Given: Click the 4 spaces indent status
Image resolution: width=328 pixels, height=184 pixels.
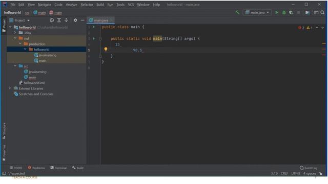Looking at the screenshot, I should tap(310, 173).
